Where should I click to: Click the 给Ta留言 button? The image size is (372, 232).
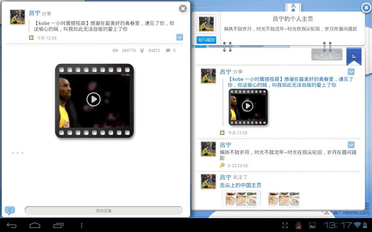[x=206, y=40]
